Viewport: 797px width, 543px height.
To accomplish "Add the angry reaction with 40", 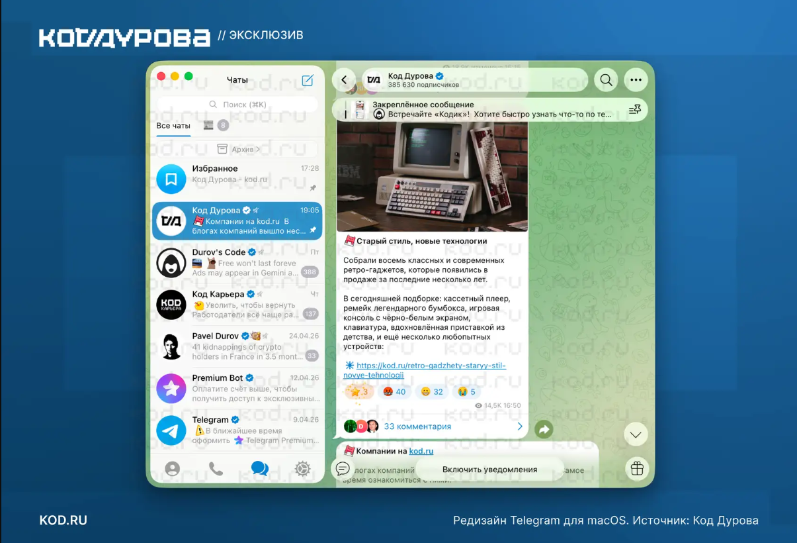I will (x=394, y=391).
